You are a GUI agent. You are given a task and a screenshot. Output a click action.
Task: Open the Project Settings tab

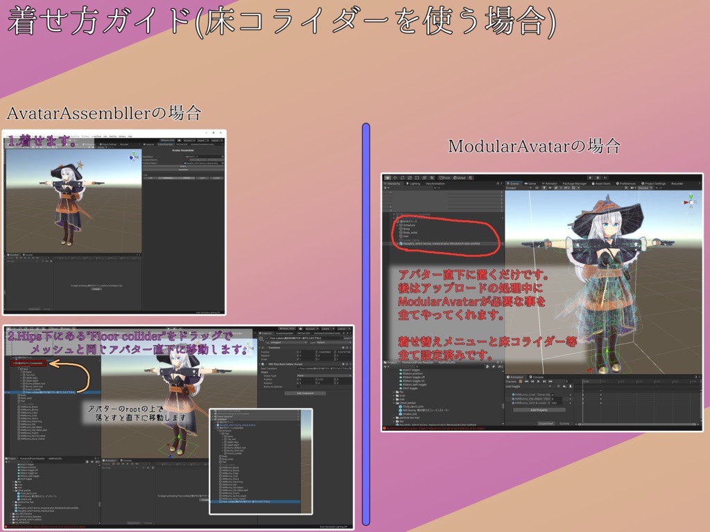(653, 184)
